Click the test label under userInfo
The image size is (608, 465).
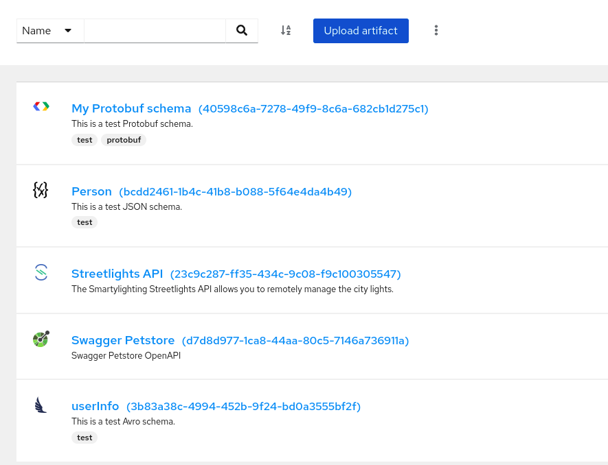pyautogui.click(x=85, y=437)
